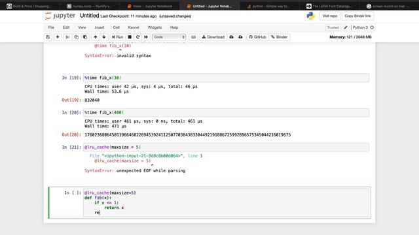The height and width of the screenshot is (235, 419).
Task: Insert cell below with plus icon
Action: (58, 37)
